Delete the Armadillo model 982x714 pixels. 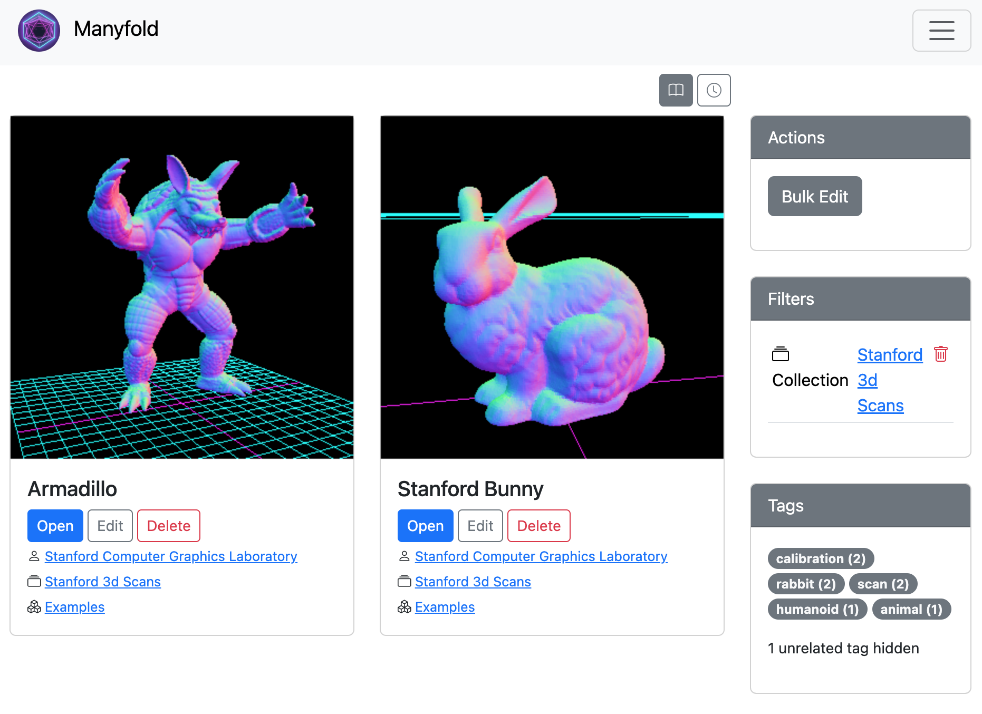[x=168, y=526]
